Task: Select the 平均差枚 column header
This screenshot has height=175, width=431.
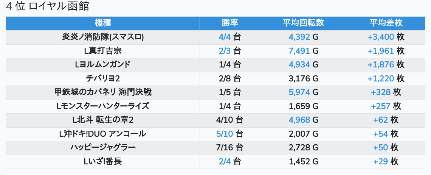Action: 386,23
